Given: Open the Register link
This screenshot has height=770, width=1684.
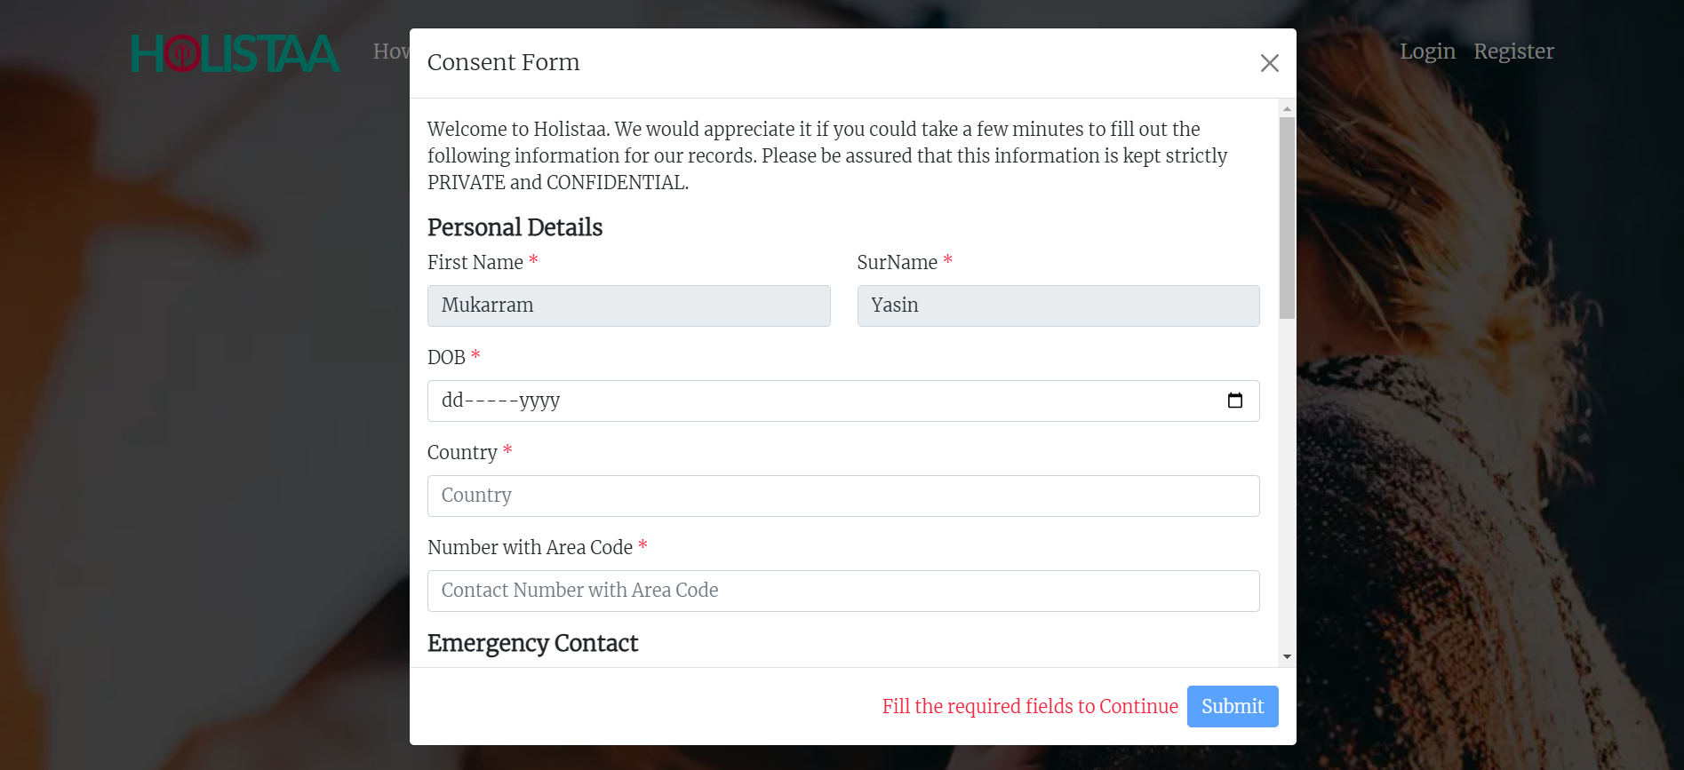Looking at the screenshot, I should 1513,52.
